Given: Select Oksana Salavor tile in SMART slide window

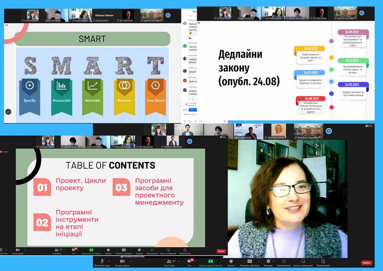Looking at the screenshot, I should click(104, 15).
